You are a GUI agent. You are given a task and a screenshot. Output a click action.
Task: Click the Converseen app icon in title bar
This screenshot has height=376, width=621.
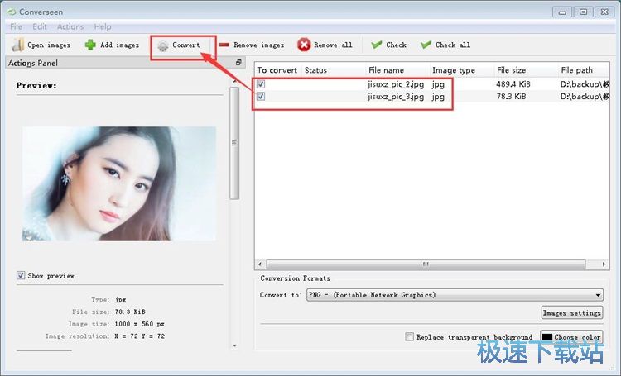12,12
